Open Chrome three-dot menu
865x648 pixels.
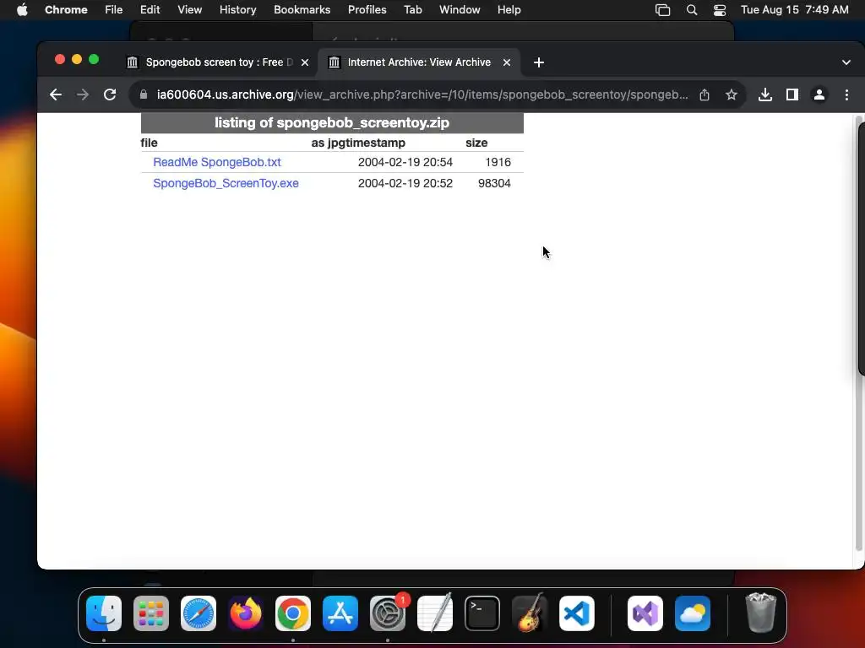[x=846, y=94]
